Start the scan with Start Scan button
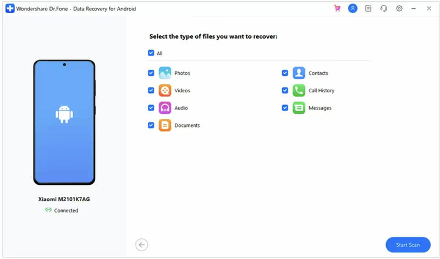Screen dimensions: 440x259 tap(408, 245)
